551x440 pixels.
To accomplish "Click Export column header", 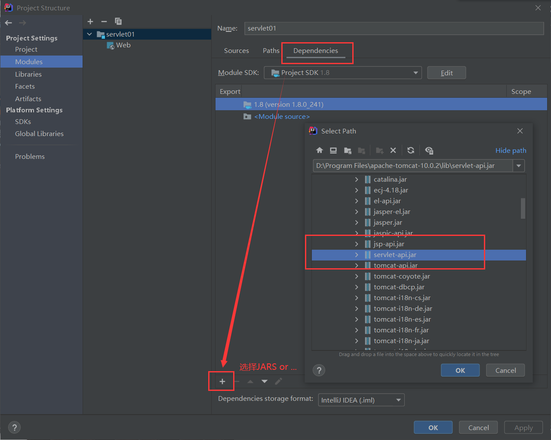I will pyautogui.click(x=230, y=91).
